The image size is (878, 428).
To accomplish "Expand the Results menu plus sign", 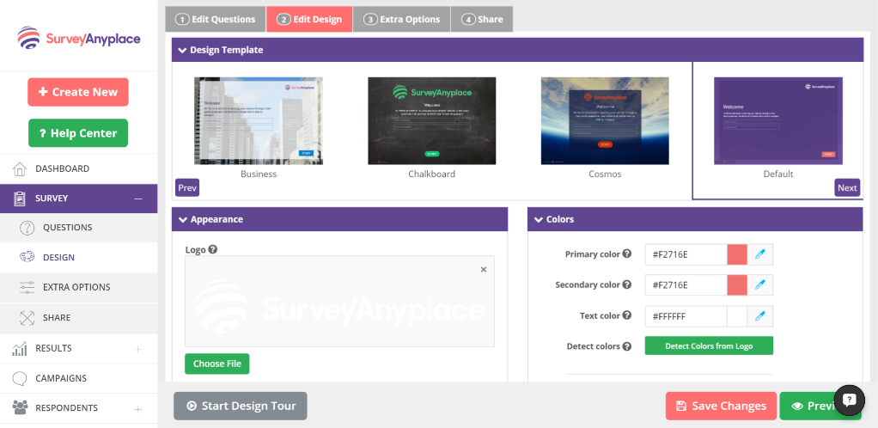I will click(x=137, y=349).
